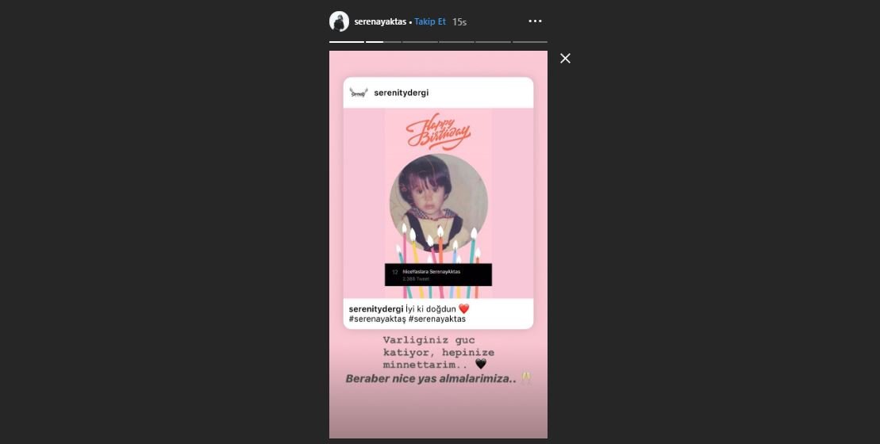The image size is (880, 444).
Task: Select the second story progress segment
Action: (x=383, y=41)
